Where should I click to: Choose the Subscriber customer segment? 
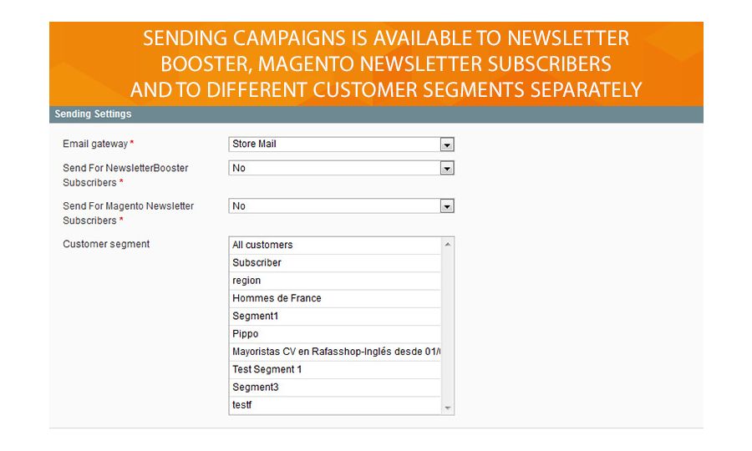click(x=334, y=263)
